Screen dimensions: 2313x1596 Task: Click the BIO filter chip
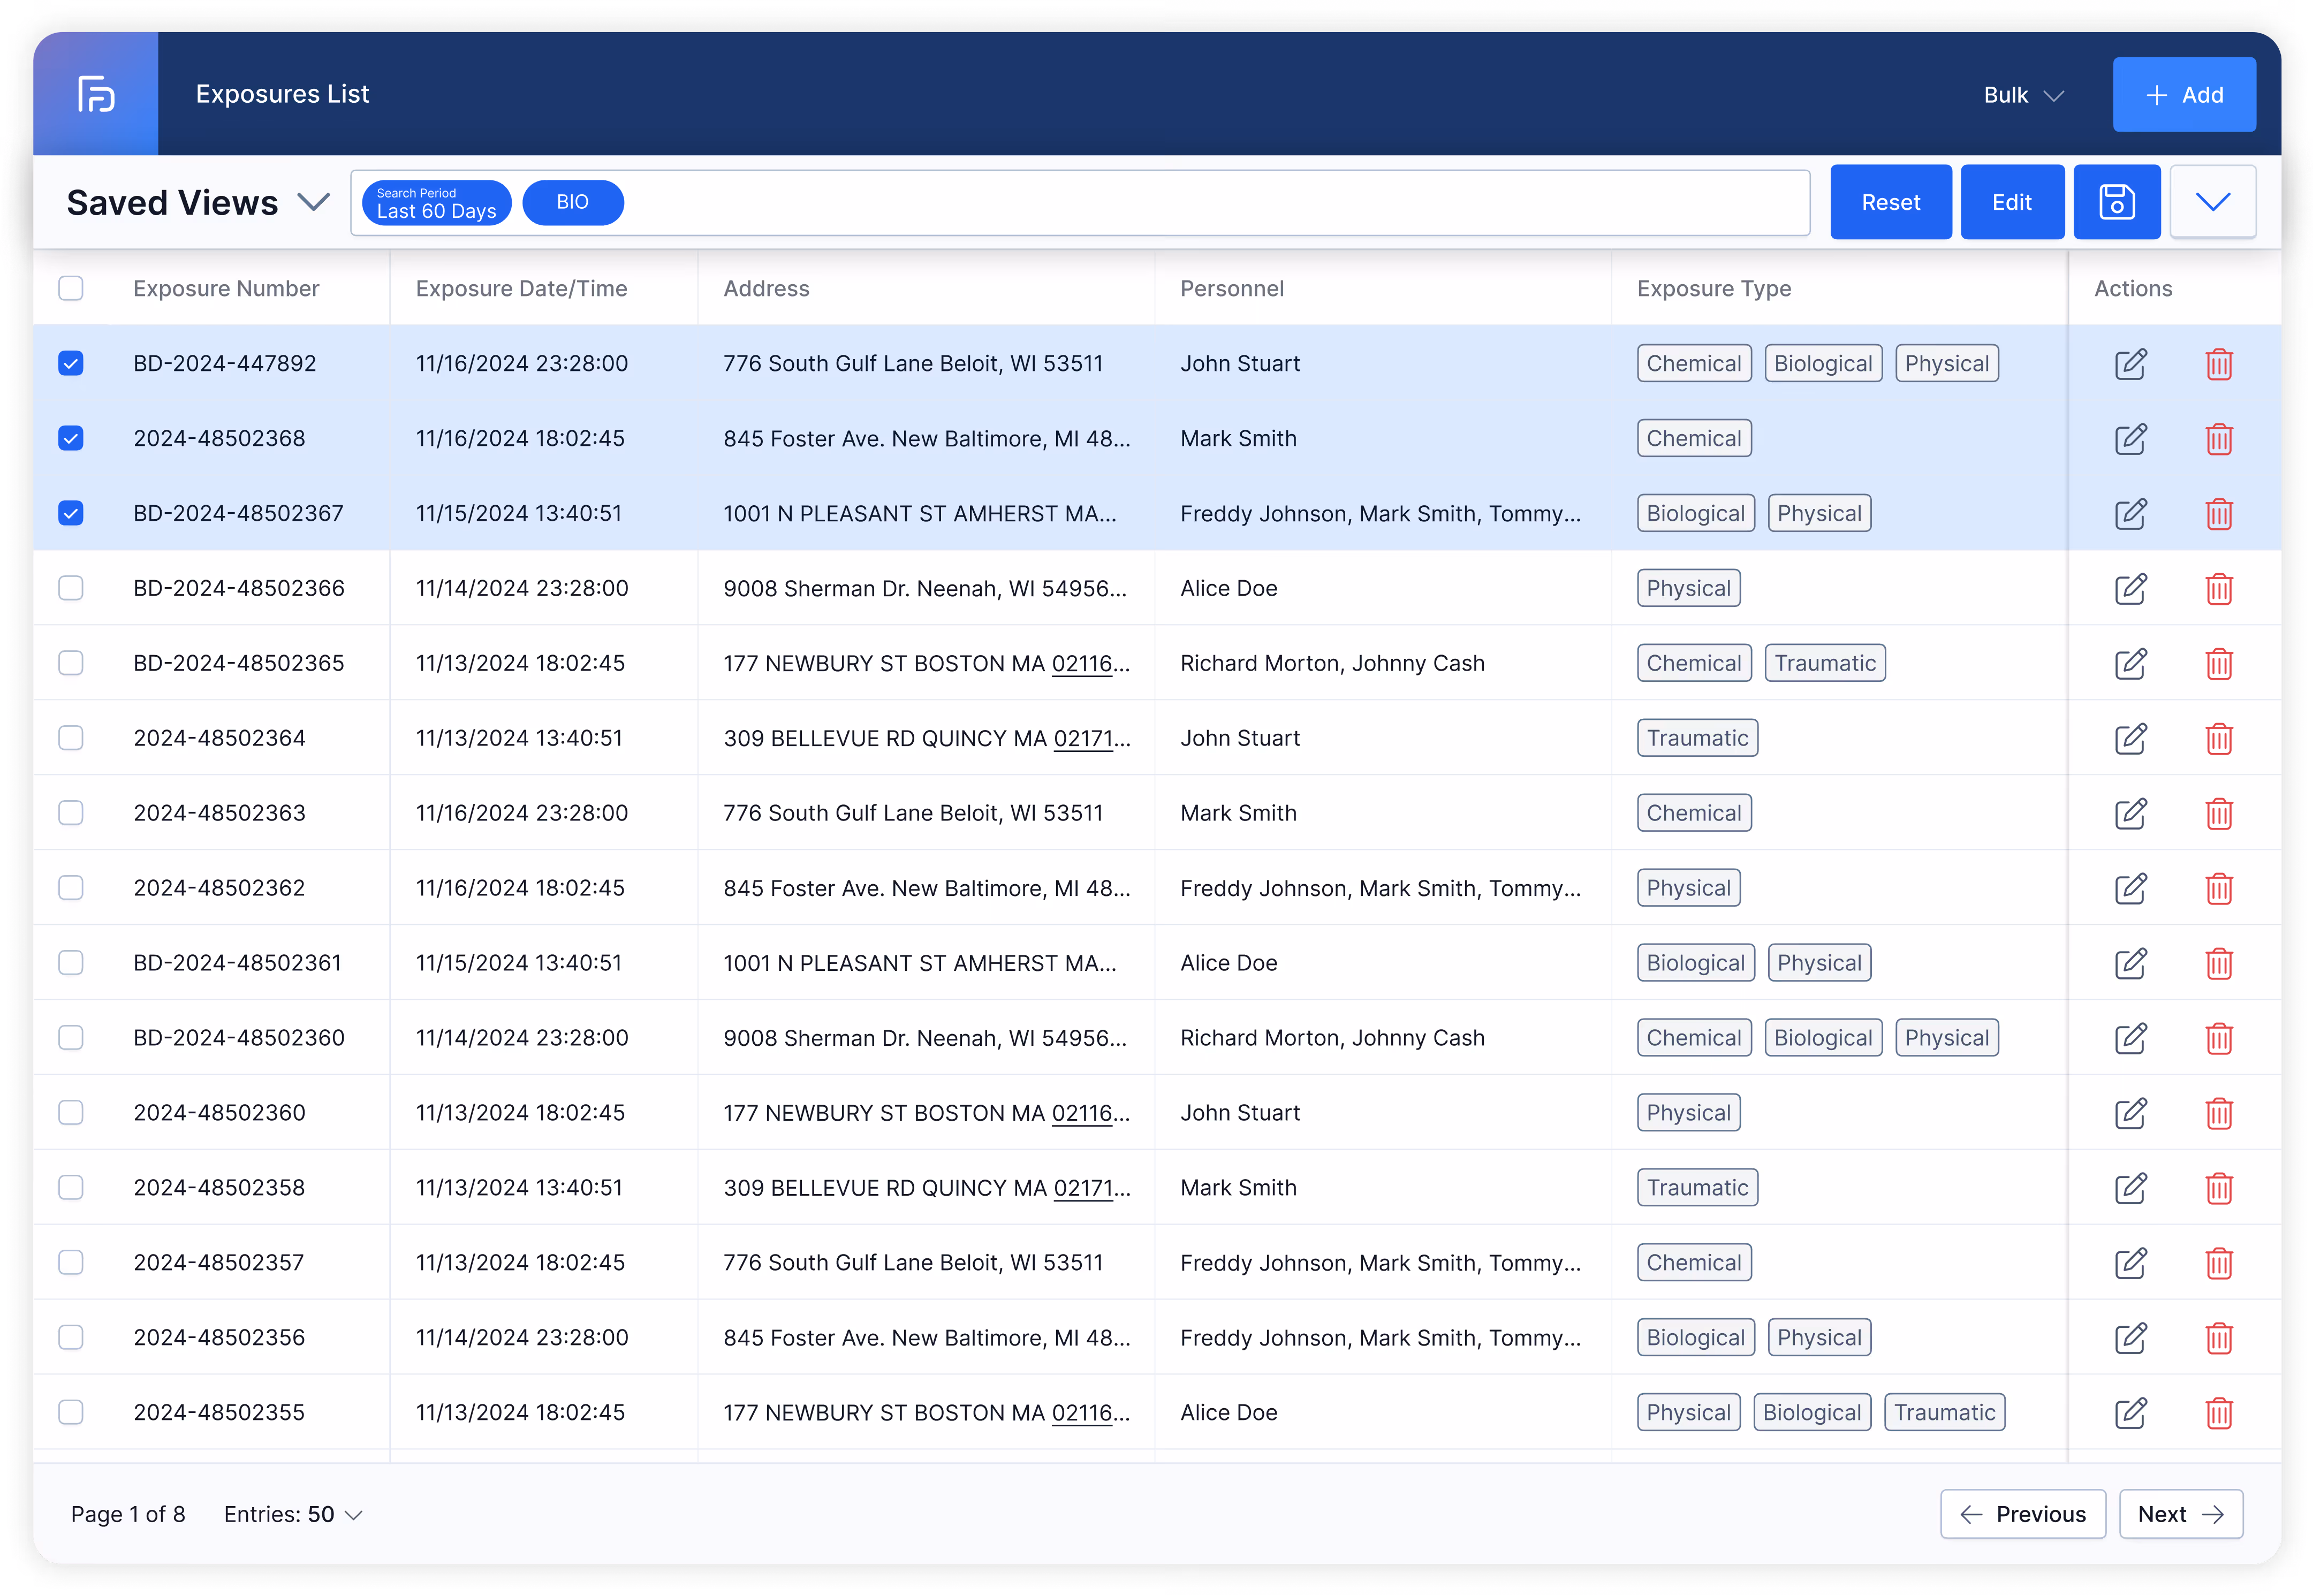click(x=572, y=203)
